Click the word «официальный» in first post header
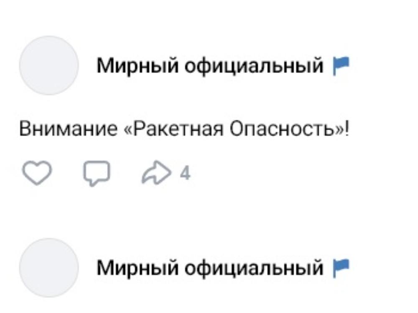This screenshot has height=313, width=418. click(253, 66)
